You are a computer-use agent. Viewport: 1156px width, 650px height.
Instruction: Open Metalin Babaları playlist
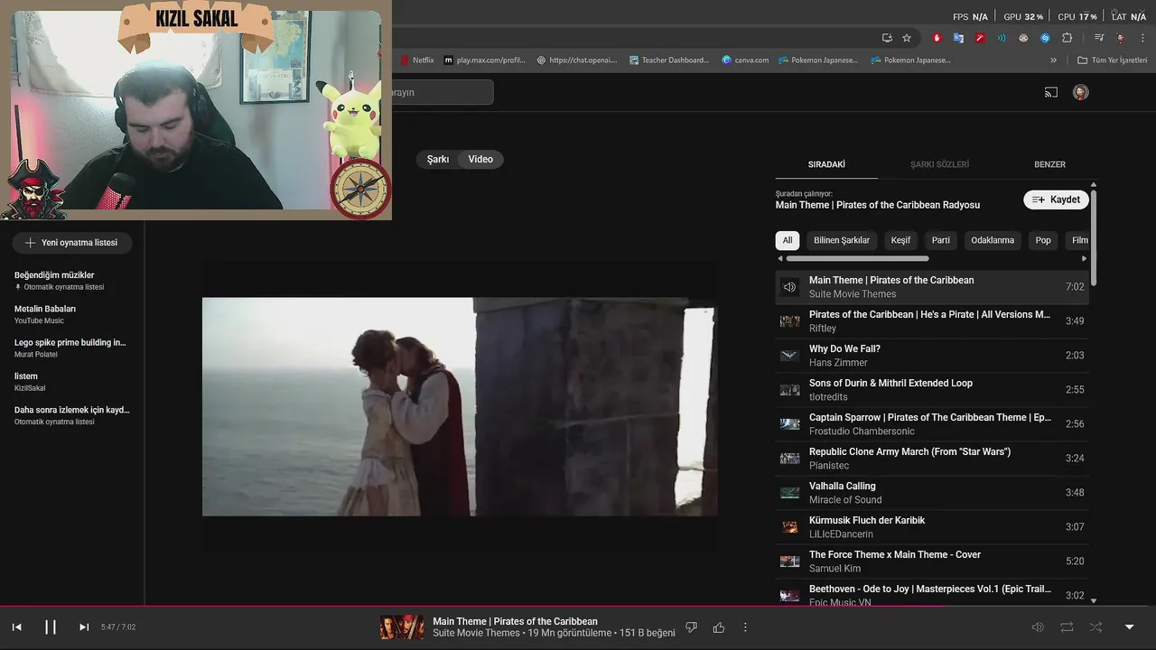point(72,314)
